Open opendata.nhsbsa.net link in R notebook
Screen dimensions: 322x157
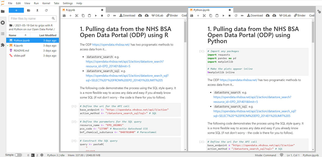pos(111,45)
